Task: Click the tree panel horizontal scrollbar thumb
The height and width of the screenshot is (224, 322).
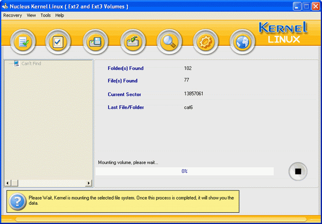Action: [x=15, y=183]
